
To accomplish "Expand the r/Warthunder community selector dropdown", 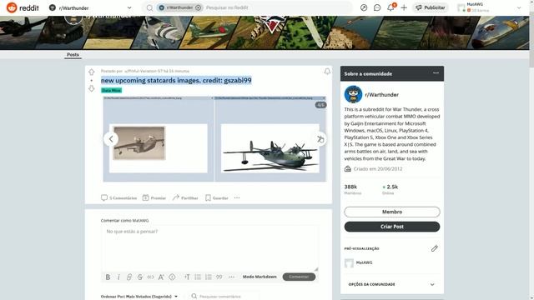I will (90, 7).
